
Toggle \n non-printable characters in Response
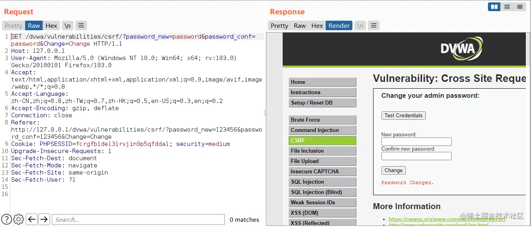[360, 25]
